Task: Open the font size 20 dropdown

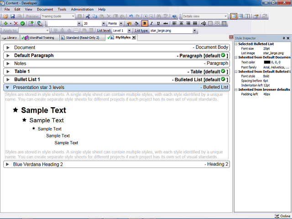Action: coord(104,23)
